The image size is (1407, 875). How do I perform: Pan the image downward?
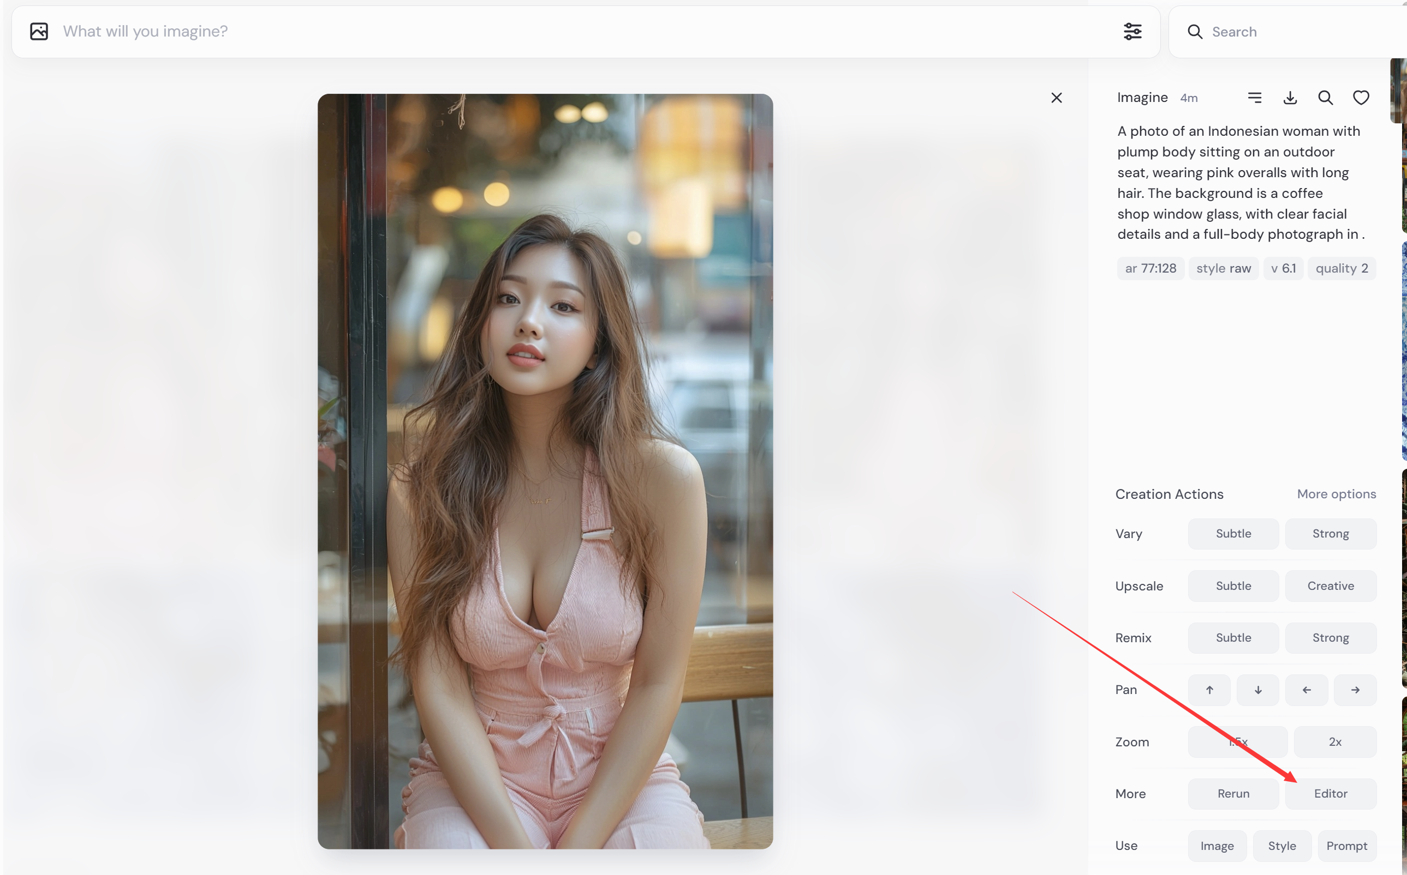(x=1257, y=689)
